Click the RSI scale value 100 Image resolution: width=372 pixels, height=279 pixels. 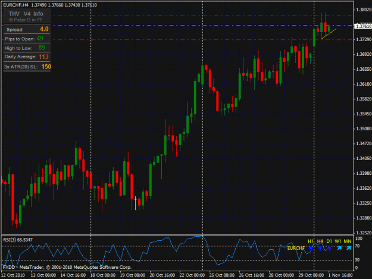[359, 239]
